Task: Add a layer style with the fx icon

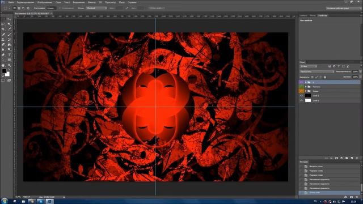Action: [x=331, y=158]
